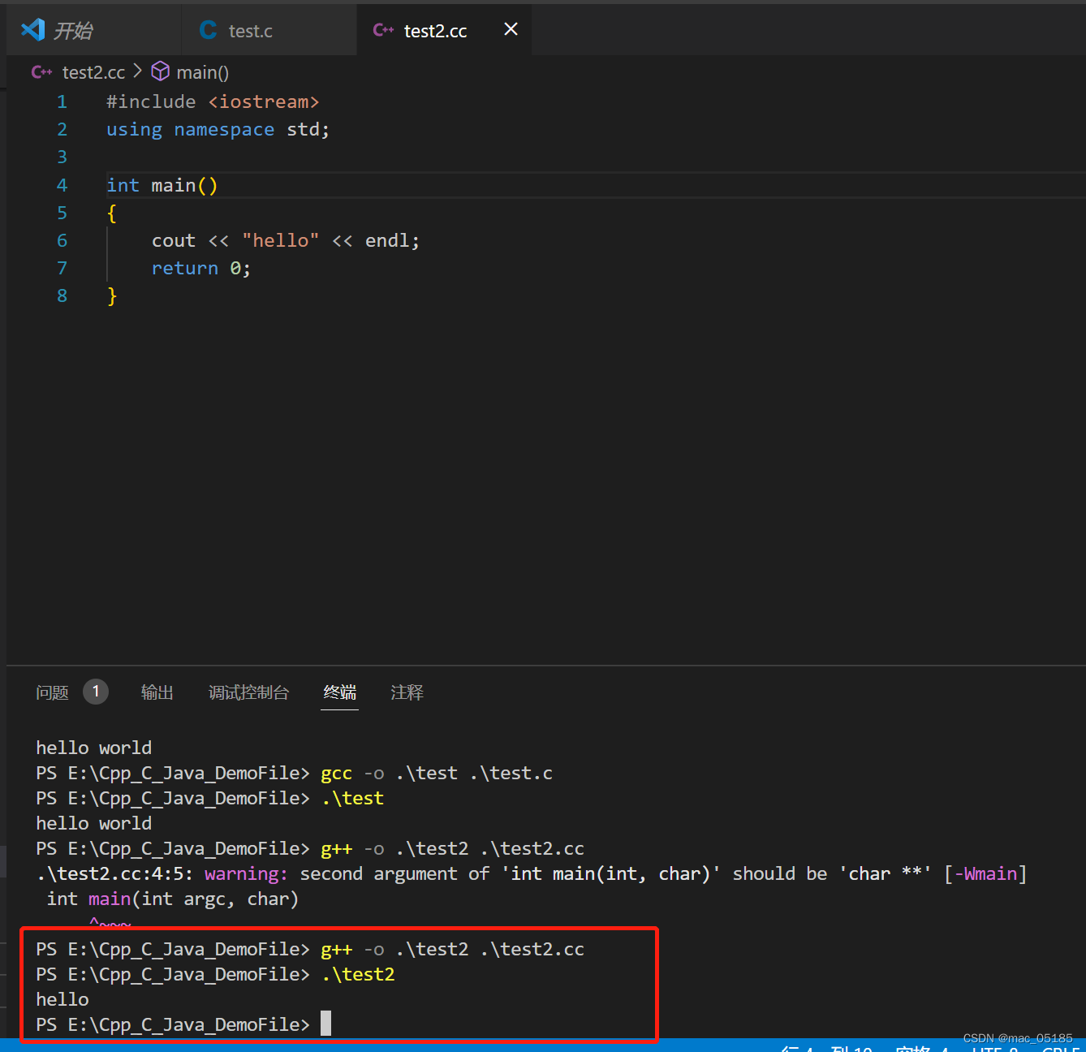Click 'endl' in the cout statement

387,241
